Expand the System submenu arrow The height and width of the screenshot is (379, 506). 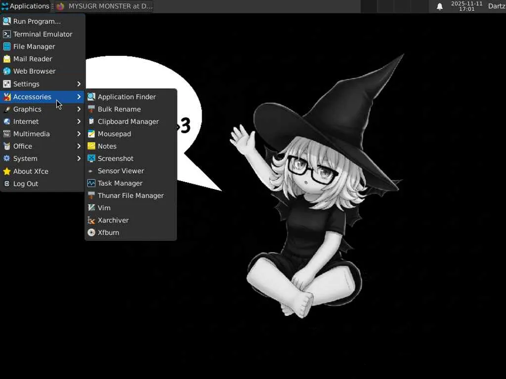pos(79,158)
